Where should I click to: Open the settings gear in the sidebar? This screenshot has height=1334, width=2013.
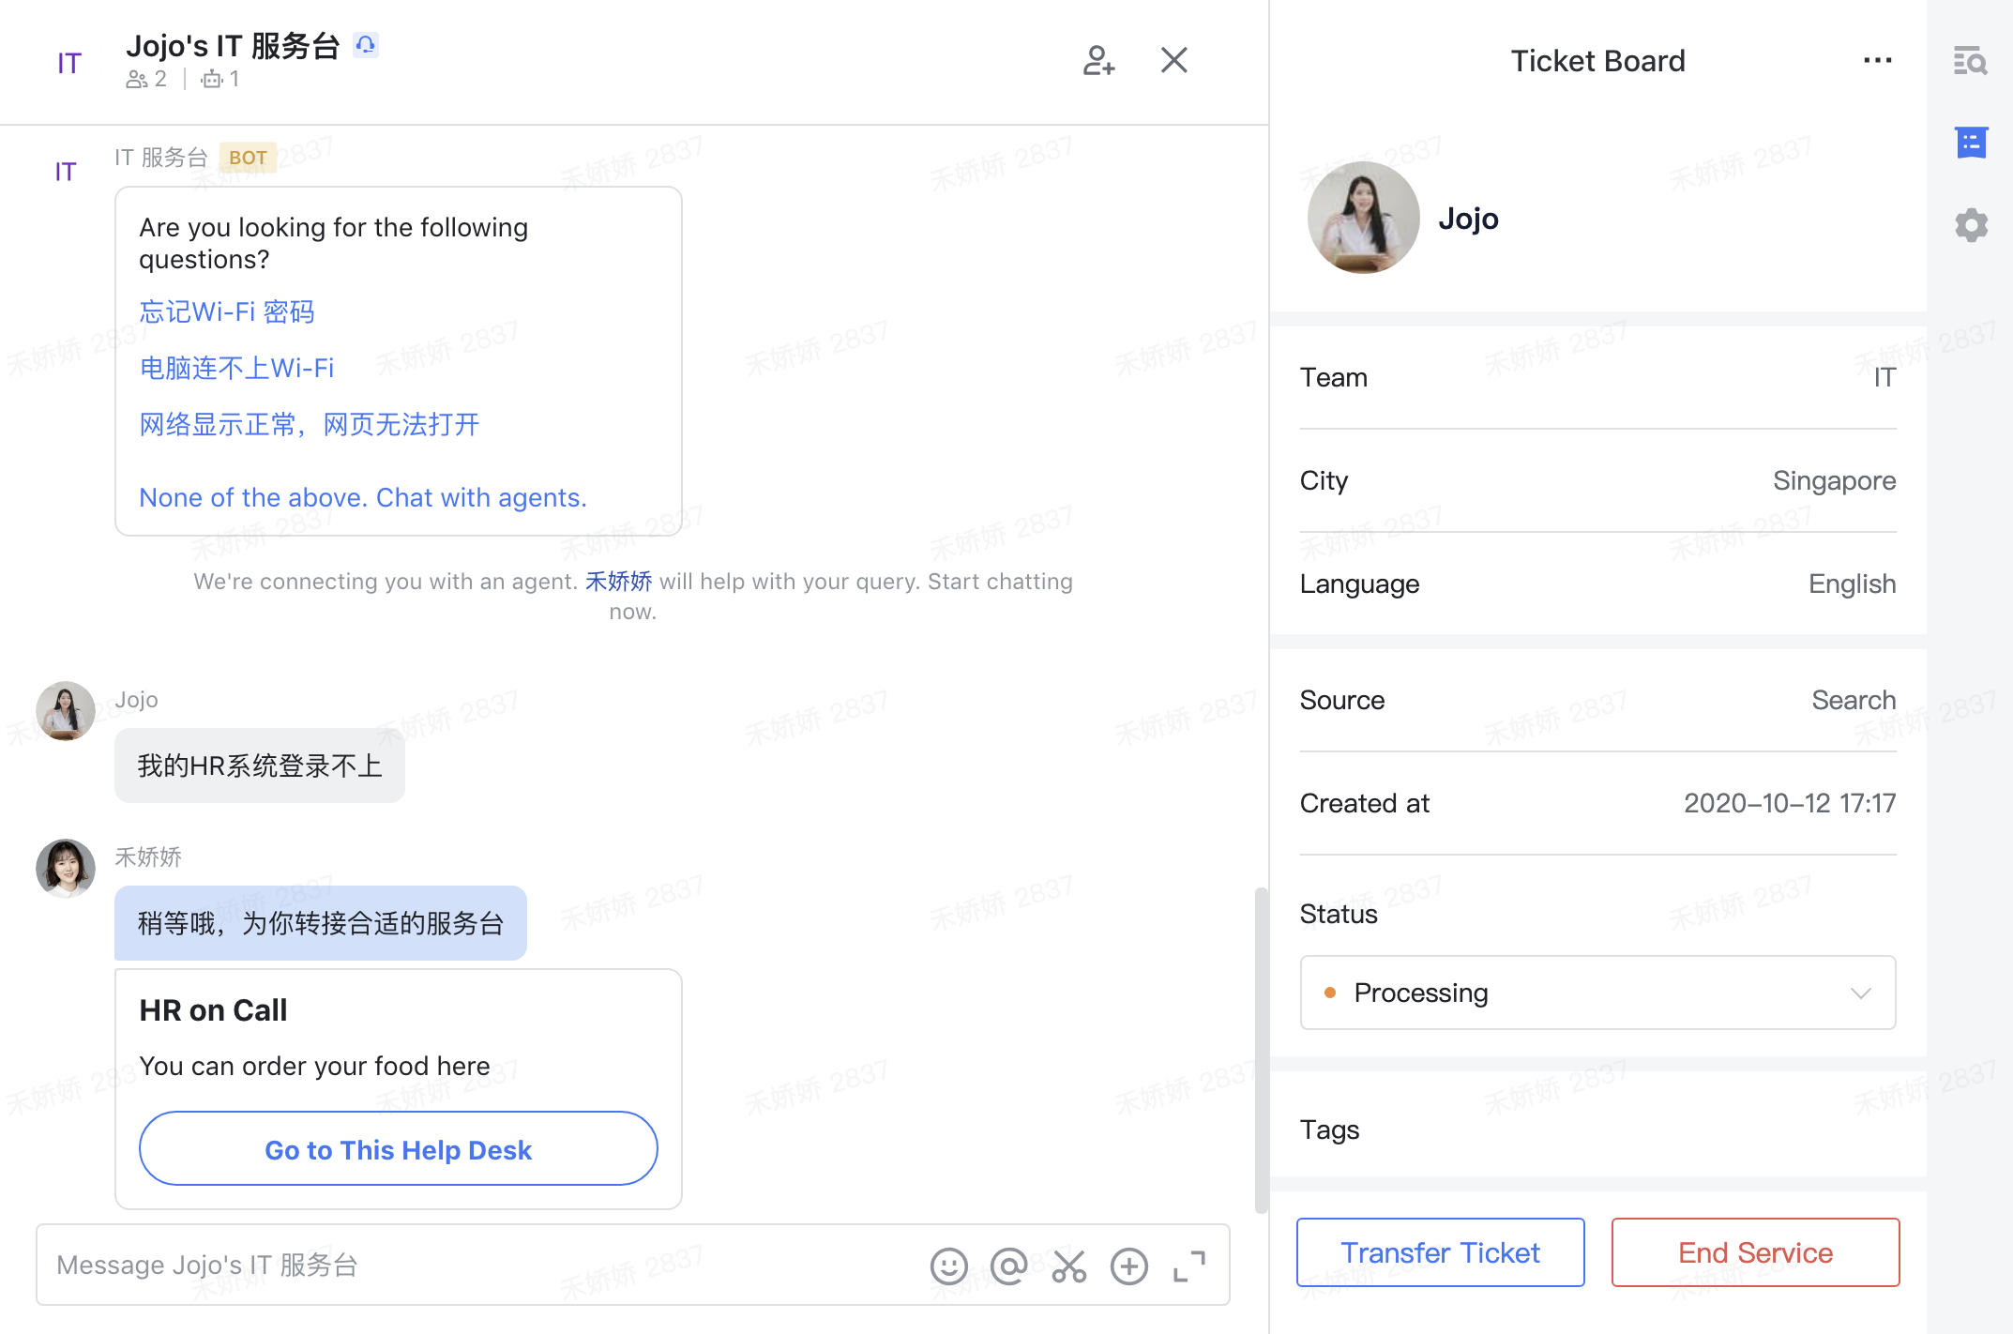(x=1970, y=224)
